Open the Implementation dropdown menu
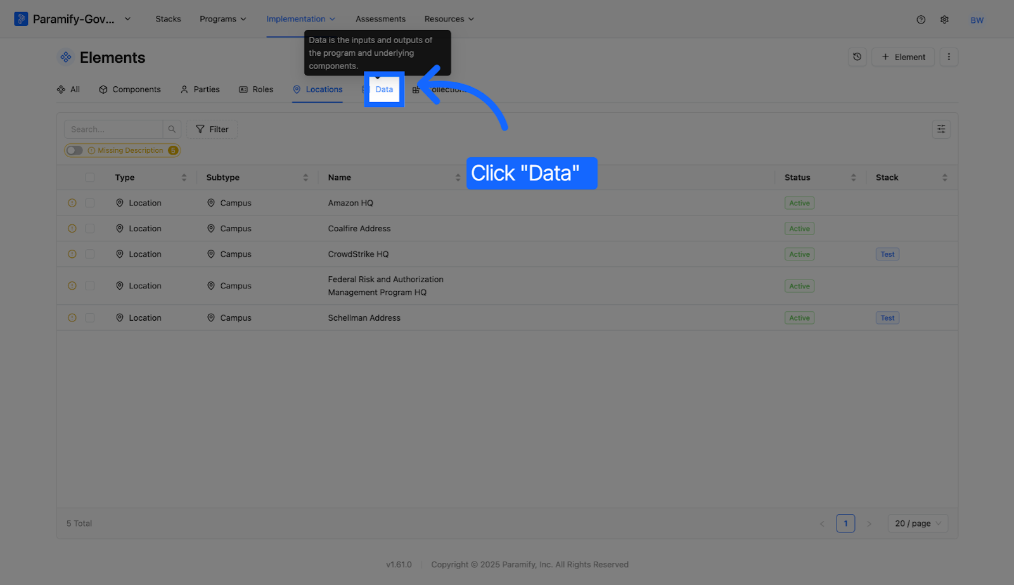Viewport: 1014px width, 585px height. tap(300, 19)
